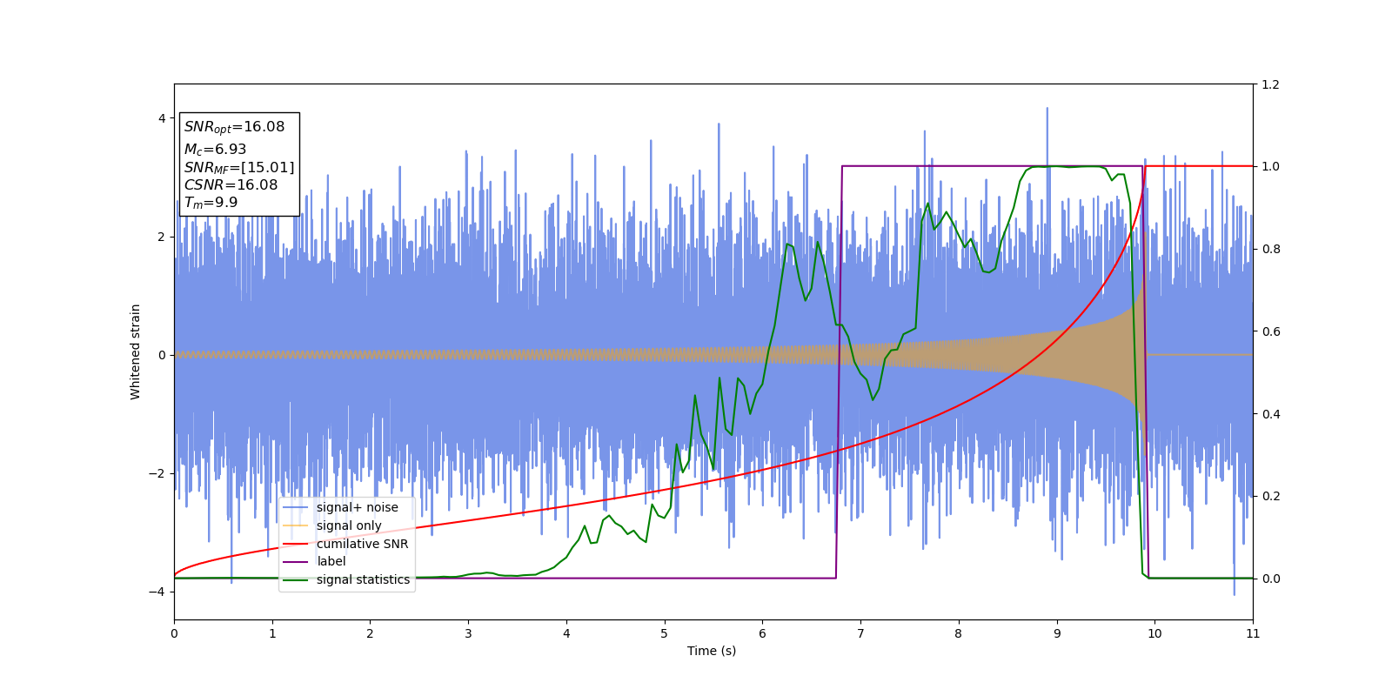Click the CSNR=16.08 annotation text
The width and height of the screenshot is (1392, 696).
coord(231,184)
